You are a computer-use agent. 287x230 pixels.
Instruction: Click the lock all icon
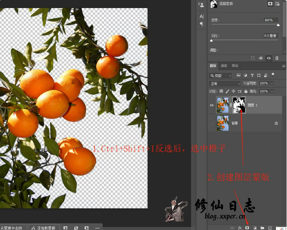(246, 91)
